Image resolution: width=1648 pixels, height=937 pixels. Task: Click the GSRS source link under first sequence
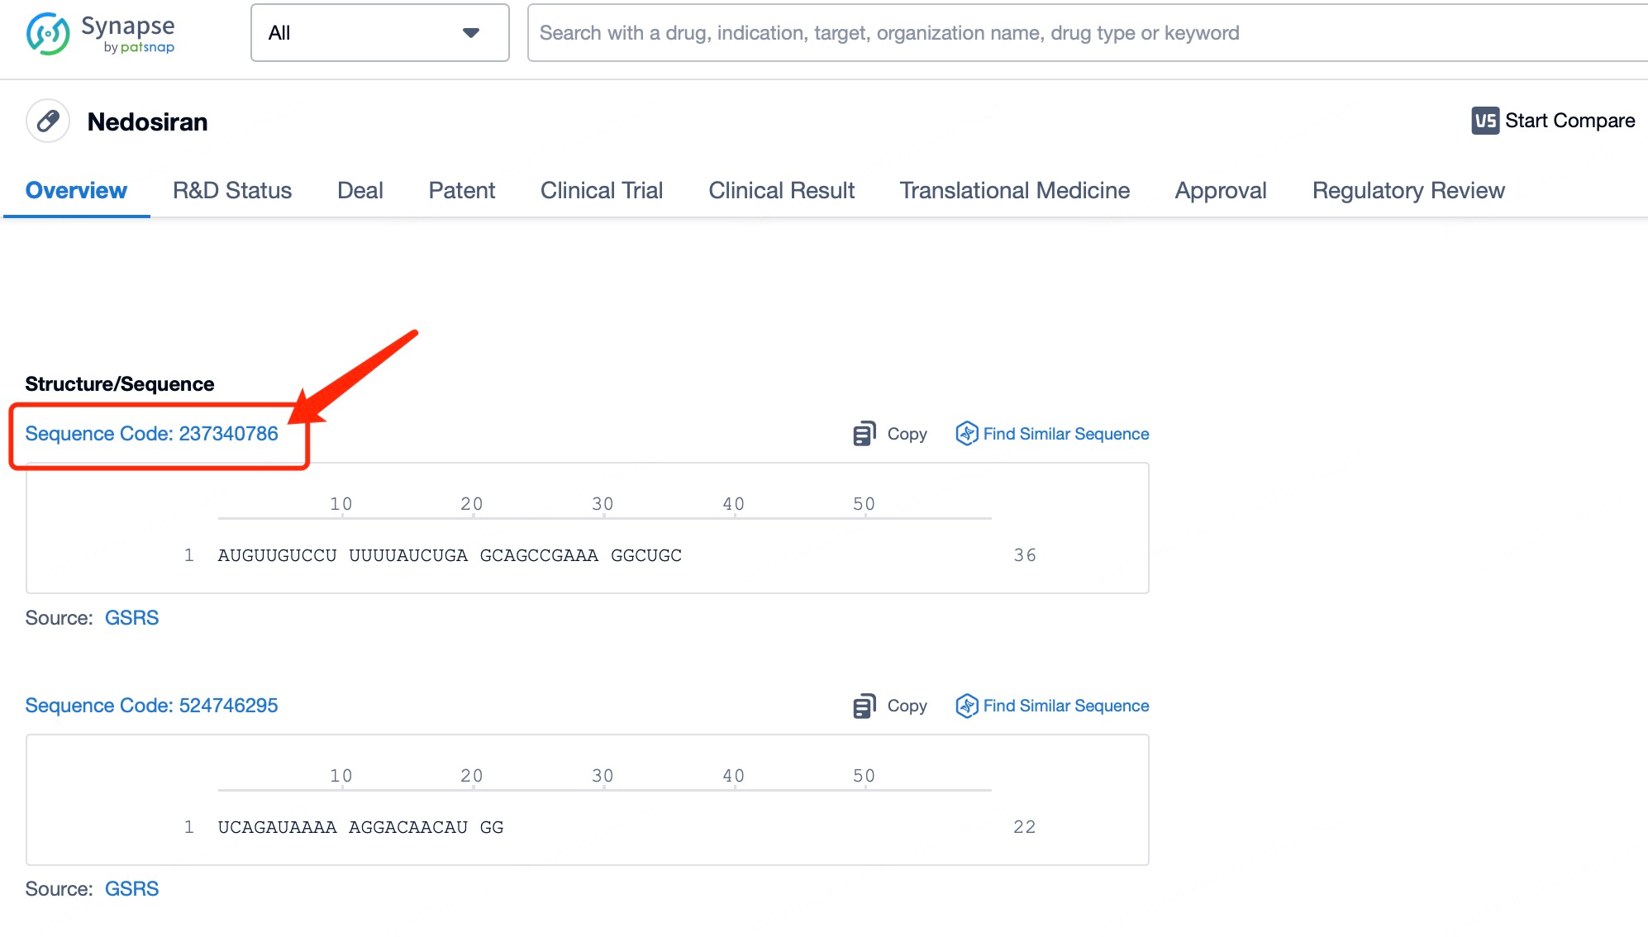(x=131, y=618)
